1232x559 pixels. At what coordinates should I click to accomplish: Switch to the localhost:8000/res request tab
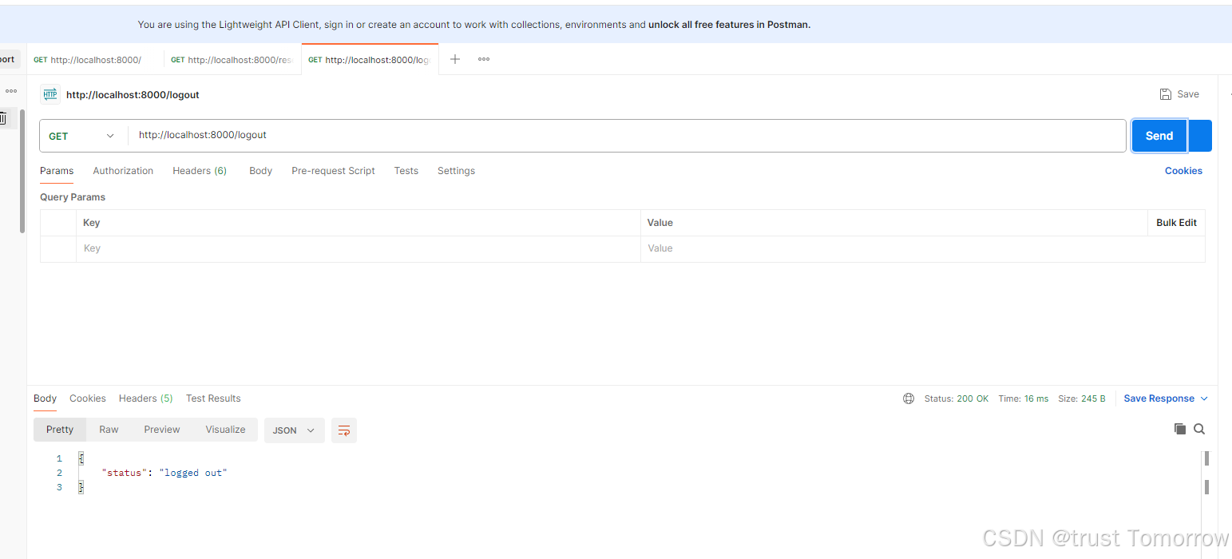coord(232,60)
